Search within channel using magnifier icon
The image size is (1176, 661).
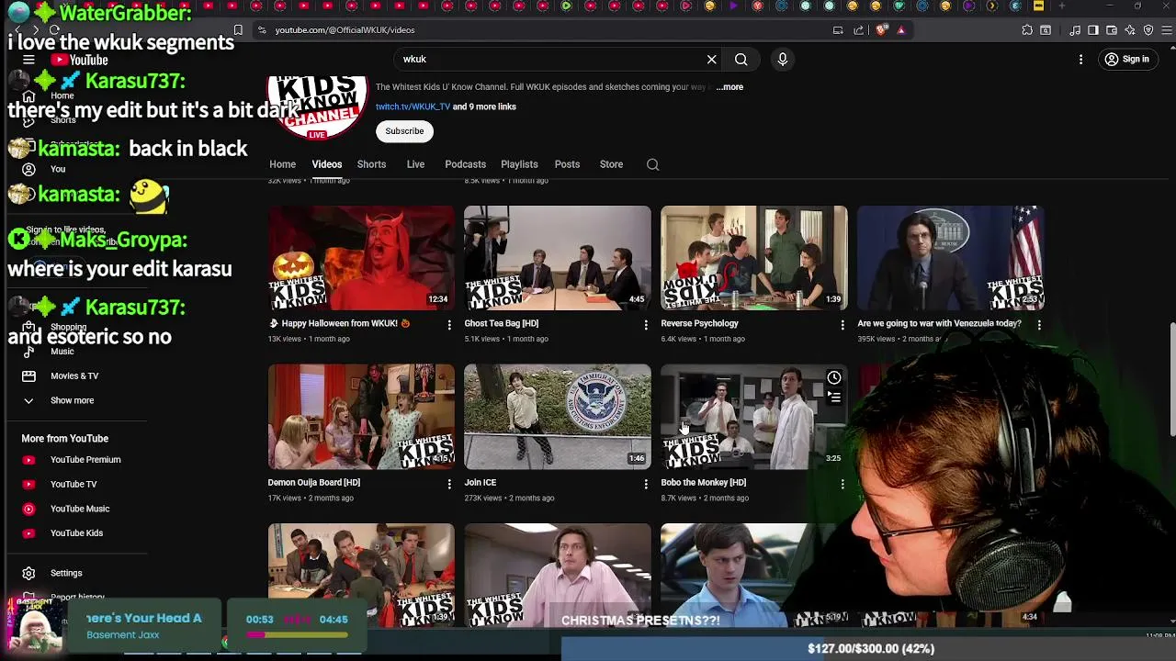(x=652, y=164)
